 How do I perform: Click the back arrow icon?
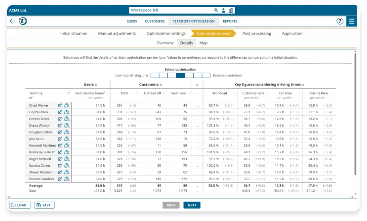(12, 21)
